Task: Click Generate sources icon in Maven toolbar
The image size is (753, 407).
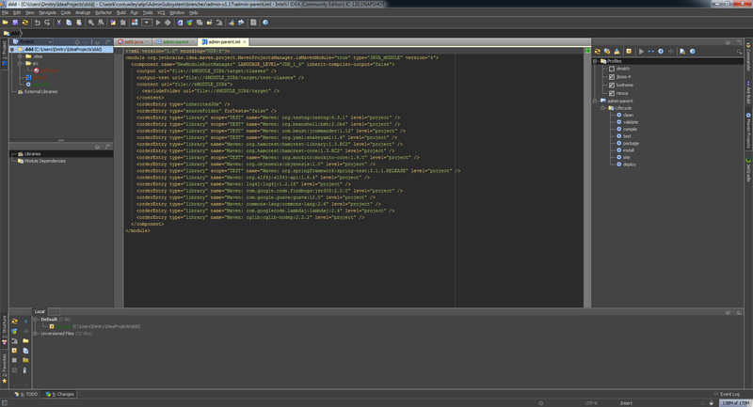Action: click(x=607, y=52)
